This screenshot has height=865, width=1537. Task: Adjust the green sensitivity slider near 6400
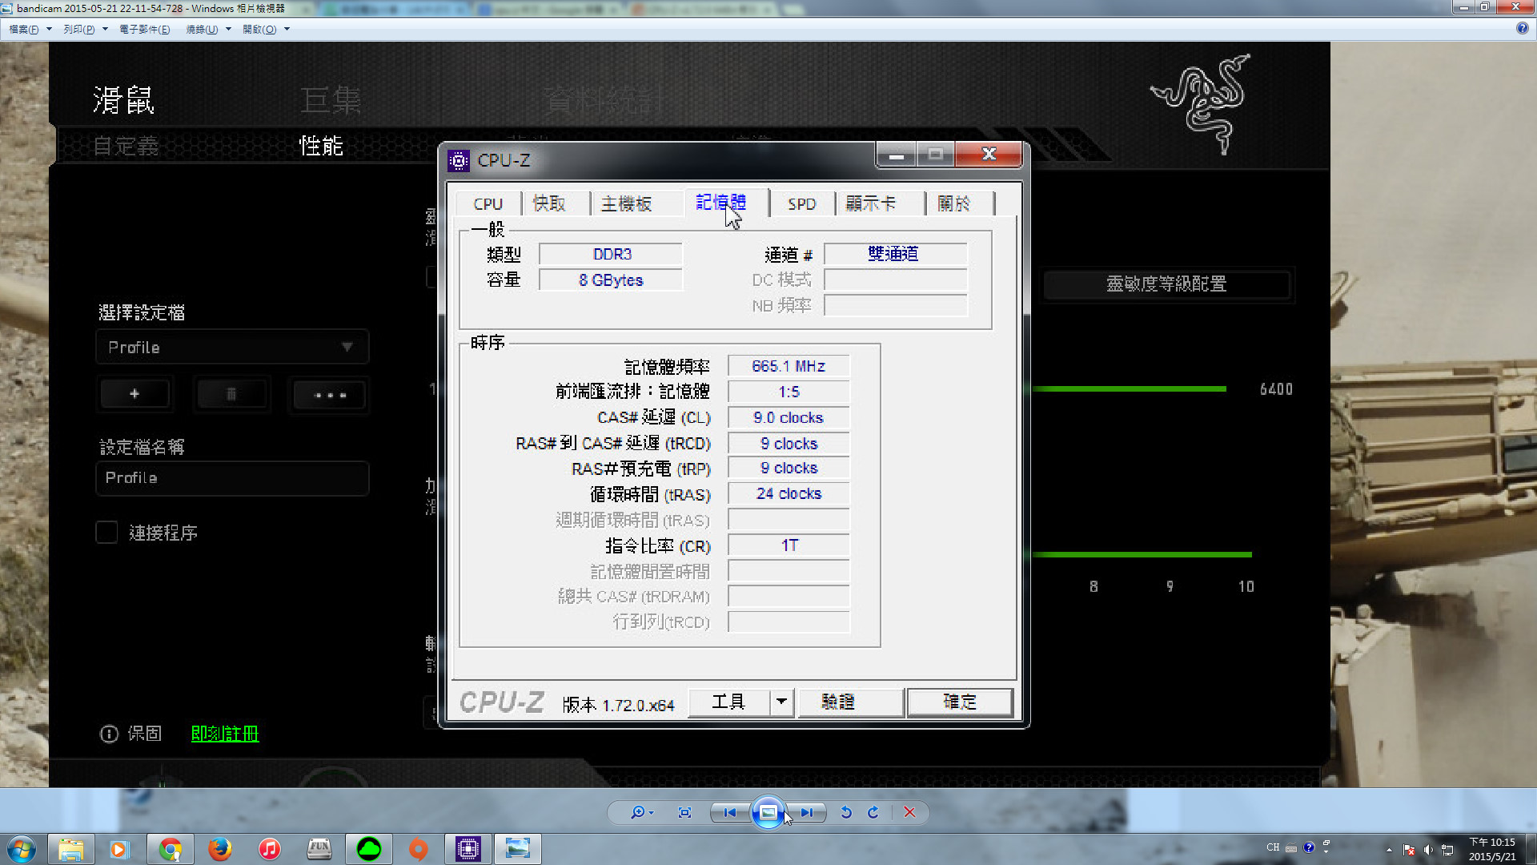1129,389
